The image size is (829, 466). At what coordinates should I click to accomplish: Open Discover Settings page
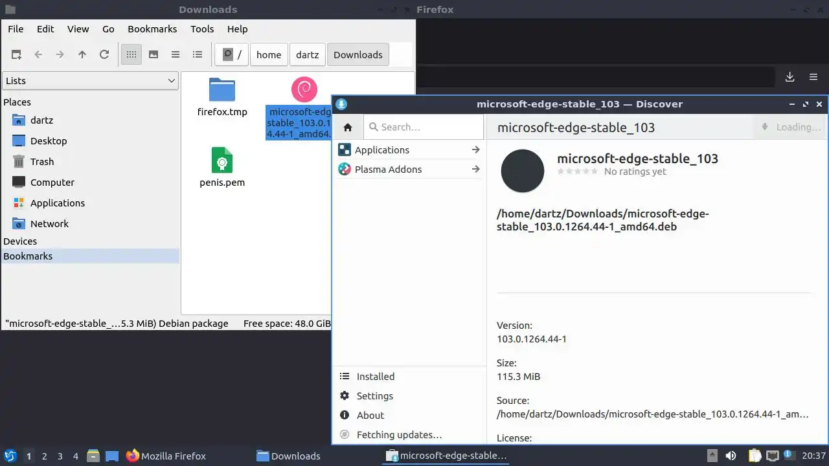409,396
